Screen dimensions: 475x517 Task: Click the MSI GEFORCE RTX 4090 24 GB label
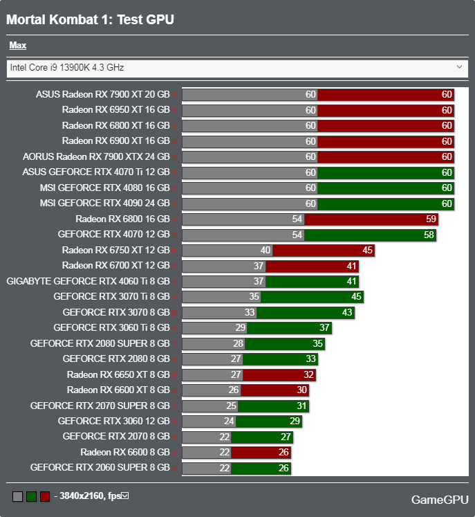(x=105, y=203)
